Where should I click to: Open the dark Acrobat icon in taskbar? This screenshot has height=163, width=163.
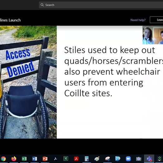[55, 159]
